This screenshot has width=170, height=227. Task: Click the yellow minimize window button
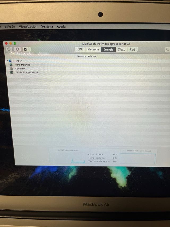click(x=11, y=43)
